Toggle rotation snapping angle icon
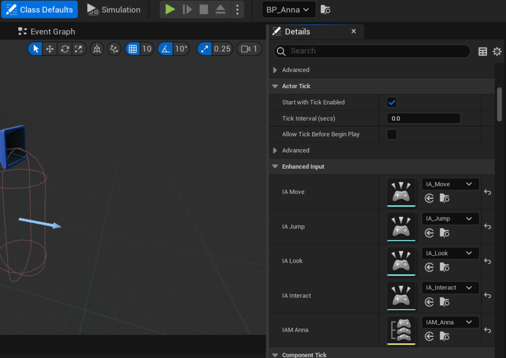Image resolution: width=506 pixels, height=358 pixels. pyautogui.click(x=166, y=49)
